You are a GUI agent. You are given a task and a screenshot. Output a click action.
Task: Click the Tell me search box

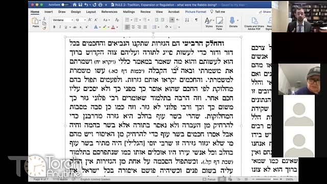218,12
